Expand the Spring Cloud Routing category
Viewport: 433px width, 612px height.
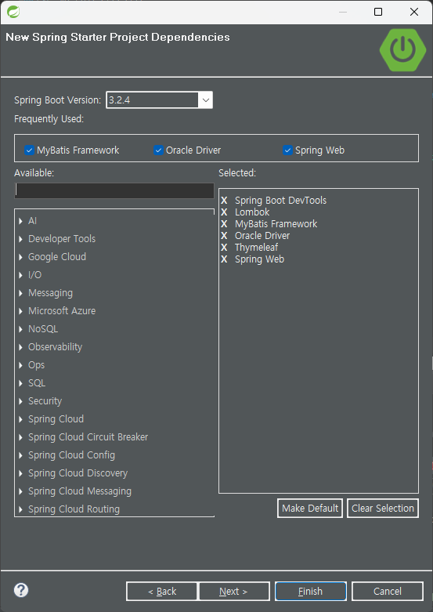20,509
